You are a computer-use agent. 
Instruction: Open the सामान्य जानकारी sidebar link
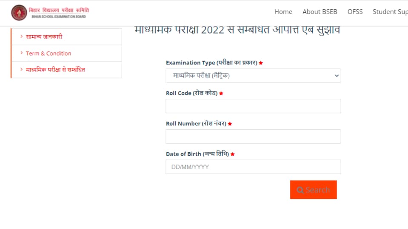click(x=44, y=36)
